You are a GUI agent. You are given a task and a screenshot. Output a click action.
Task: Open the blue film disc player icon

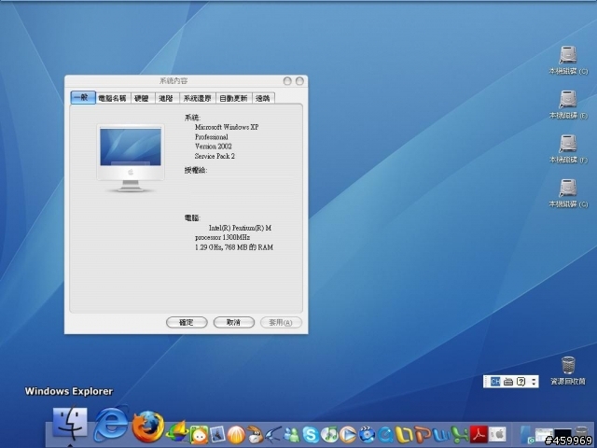pyautogui.click(x=367, y=435)
